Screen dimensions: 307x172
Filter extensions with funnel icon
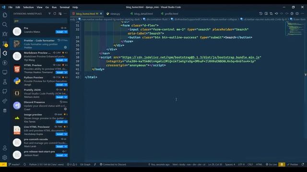point(49,14)
